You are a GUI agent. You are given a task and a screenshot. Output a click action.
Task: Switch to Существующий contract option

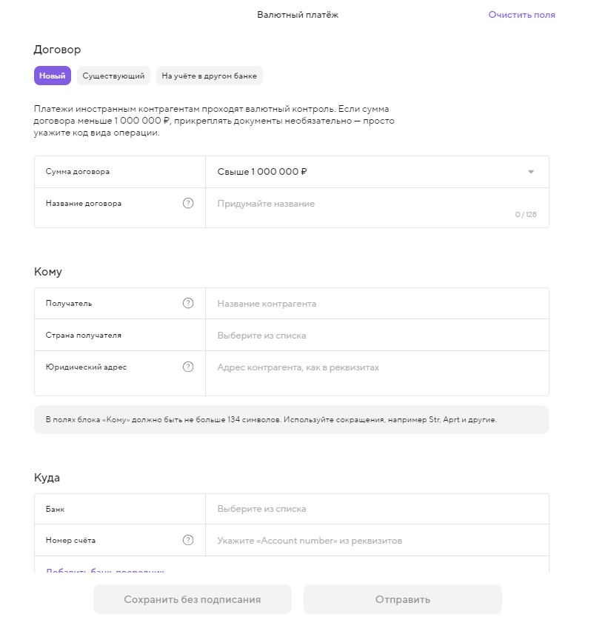tap(113, 76)
